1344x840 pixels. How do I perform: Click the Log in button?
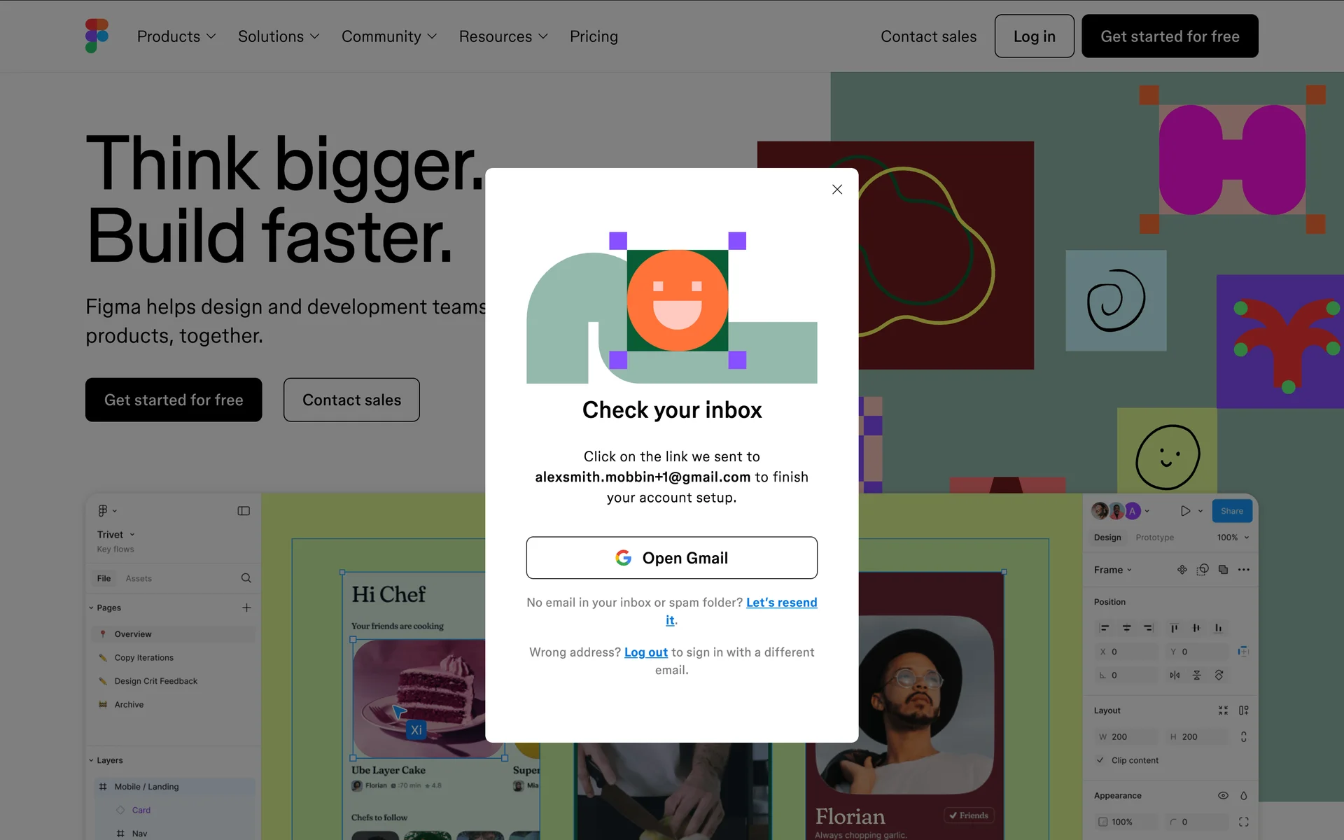tap(1034, 36)
